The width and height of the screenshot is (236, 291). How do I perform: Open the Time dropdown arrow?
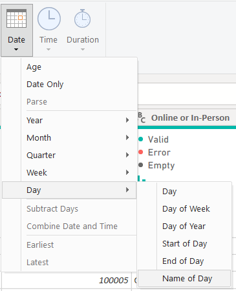[x=48, y=50]
